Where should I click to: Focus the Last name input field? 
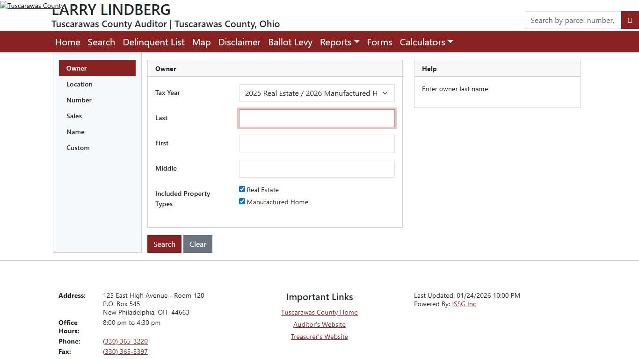317,118
